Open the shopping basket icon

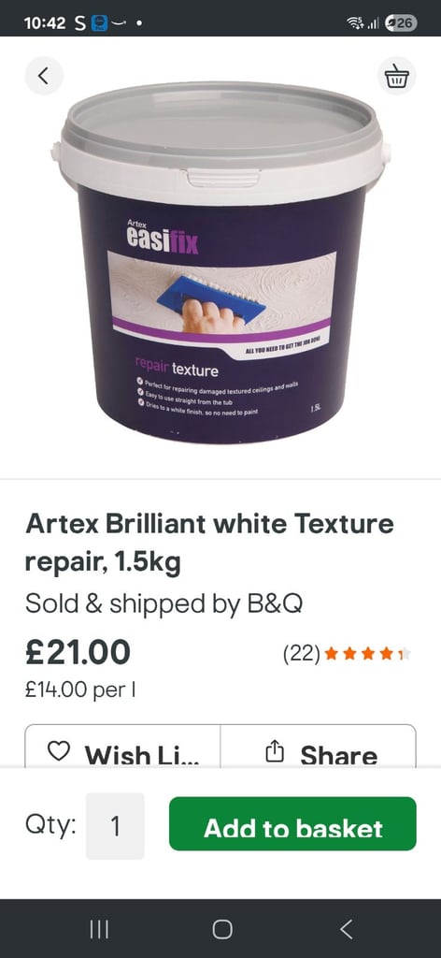396,76
